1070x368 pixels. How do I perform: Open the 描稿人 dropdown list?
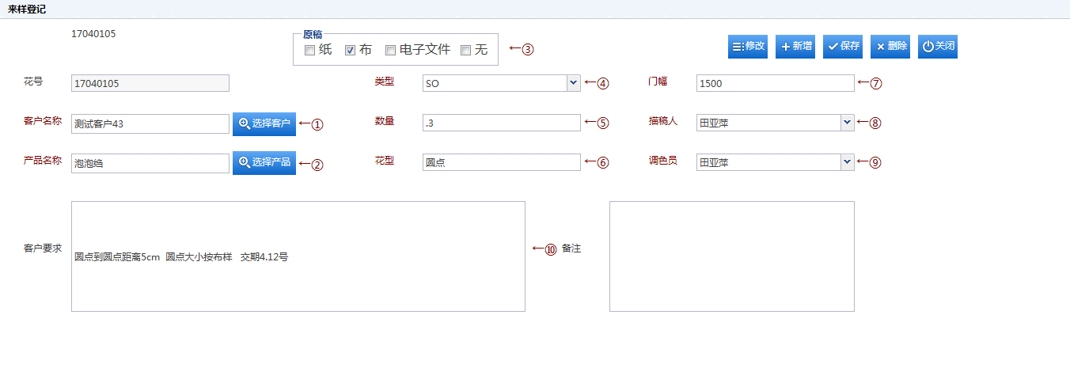pyautogui.click(x=847, y=123)
